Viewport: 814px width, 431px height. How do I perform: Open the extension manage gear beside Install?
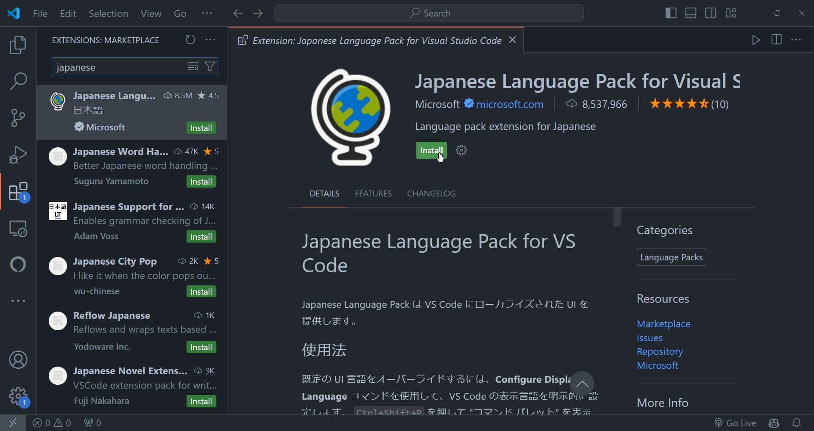[461, 150]
